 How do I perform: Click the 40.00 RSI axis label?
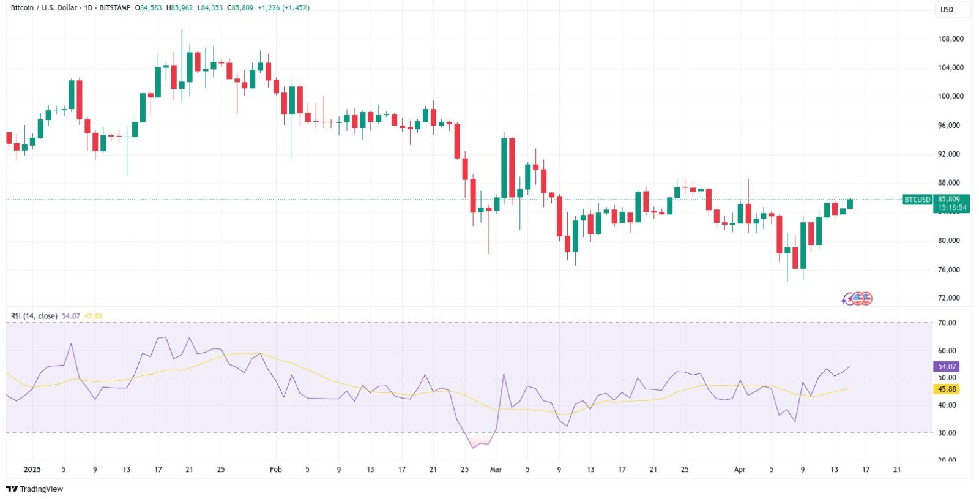tap(947, 405)
